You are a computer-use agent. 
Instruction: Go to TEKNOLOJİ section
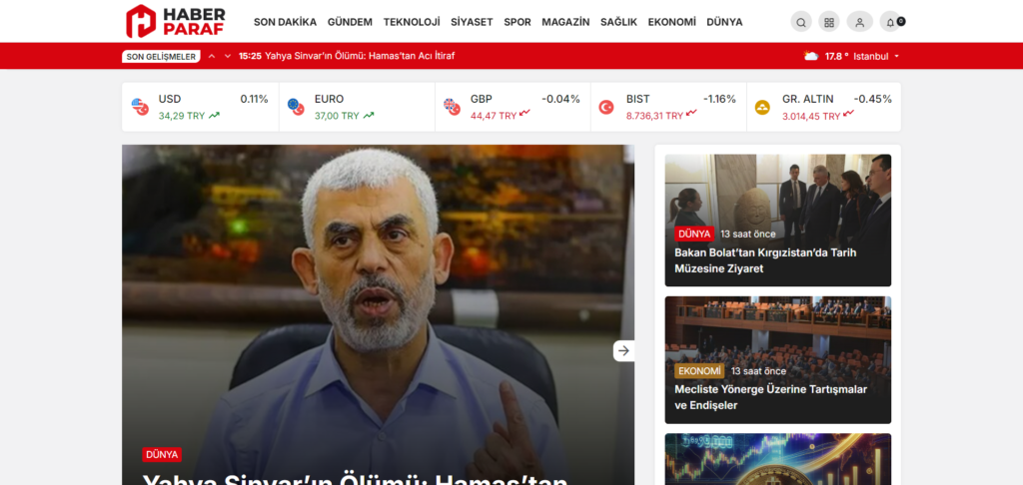click(x=412, y=22)
